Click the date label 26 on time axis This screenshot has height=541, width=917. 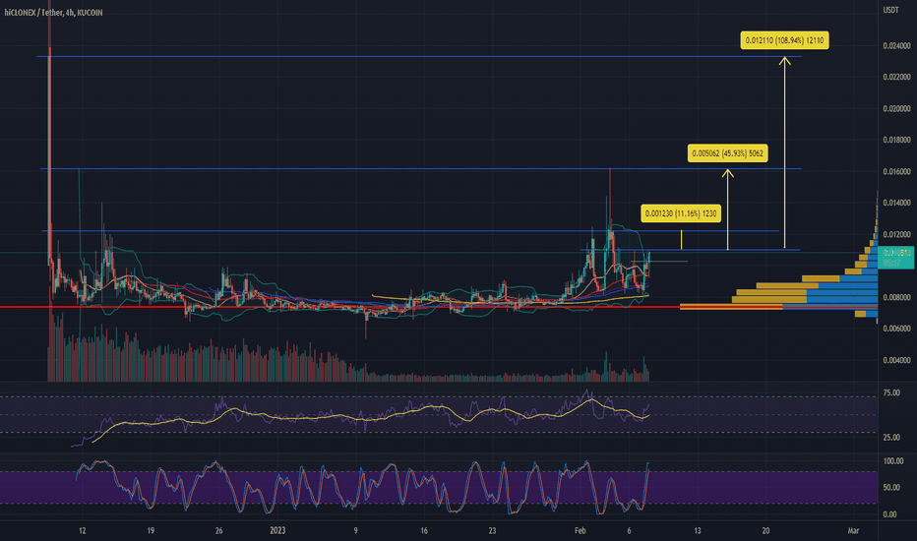pyautogui.click(x=218, y=530)
